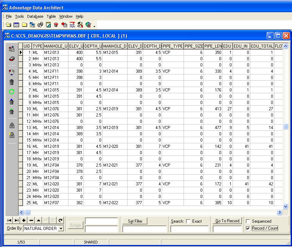The width and height of the screenshot is (292, 247).
Task: Click the drafting triangle designer toolbar icon
Action: click(x=48, y=25)
